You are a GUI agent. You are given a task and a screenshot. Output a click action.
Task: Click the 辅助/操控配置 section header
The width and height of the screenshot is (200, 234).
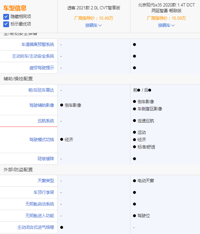point(18,79)
